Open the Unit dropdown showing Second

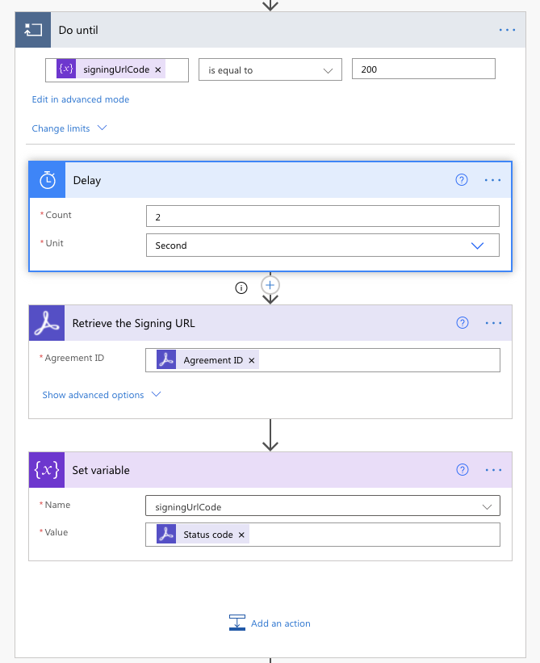coord(322,245)
